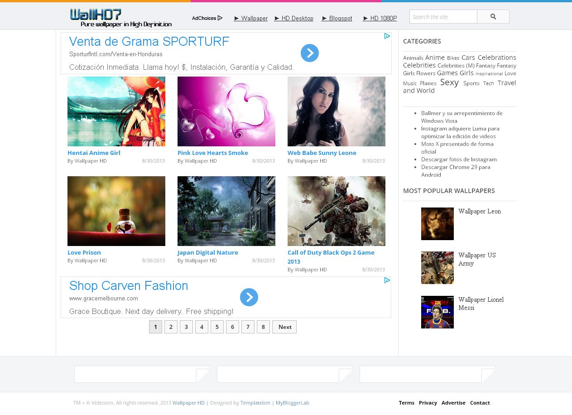
Task: Click the blue arrow in the Carven Fashion ad
Action: [249, 297]
